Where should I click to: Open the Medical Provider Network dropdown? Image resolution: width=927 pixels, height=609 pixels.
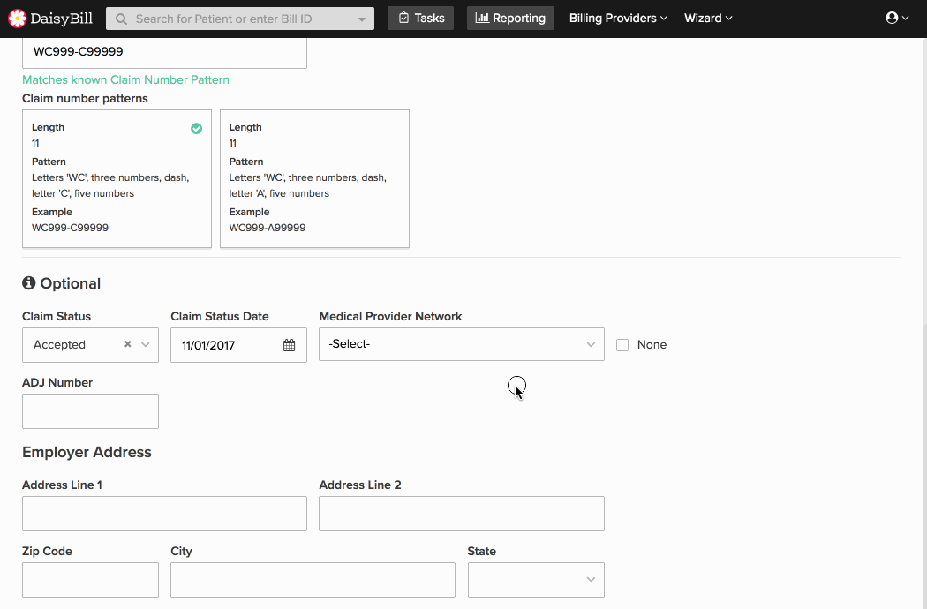click(461, 344)
